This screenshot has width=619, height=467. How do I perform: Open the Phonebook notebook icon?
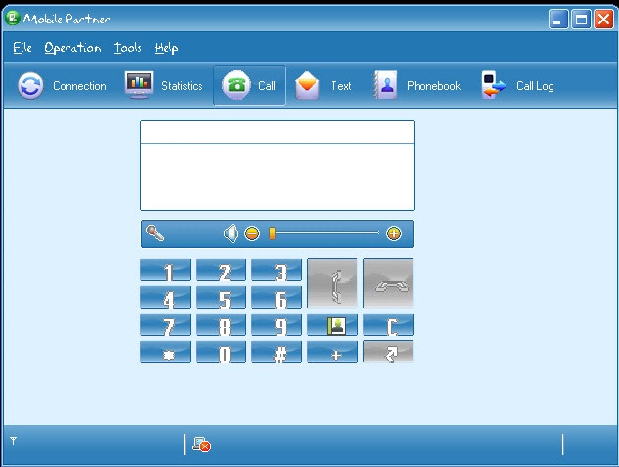(x=384, y=85)
